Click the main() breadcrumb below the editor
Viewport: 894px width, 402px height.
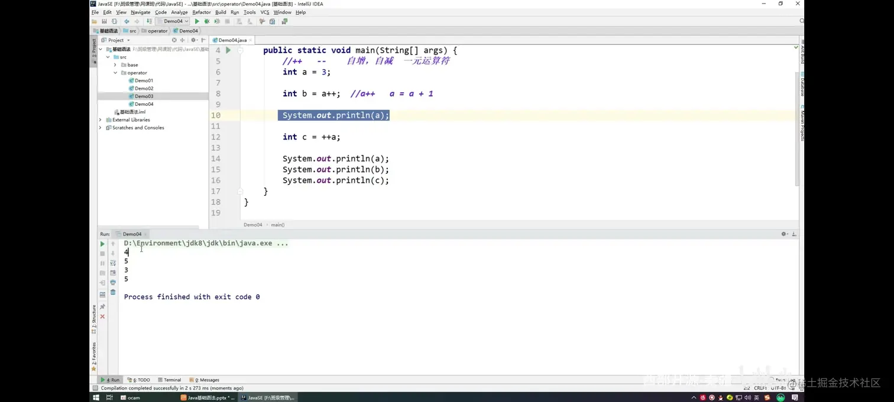click(x=277, y=225)
